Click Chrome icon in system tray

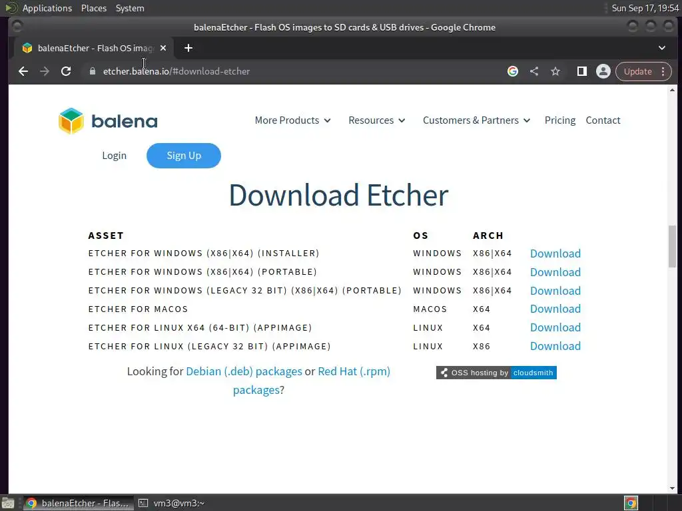point(631,503)
